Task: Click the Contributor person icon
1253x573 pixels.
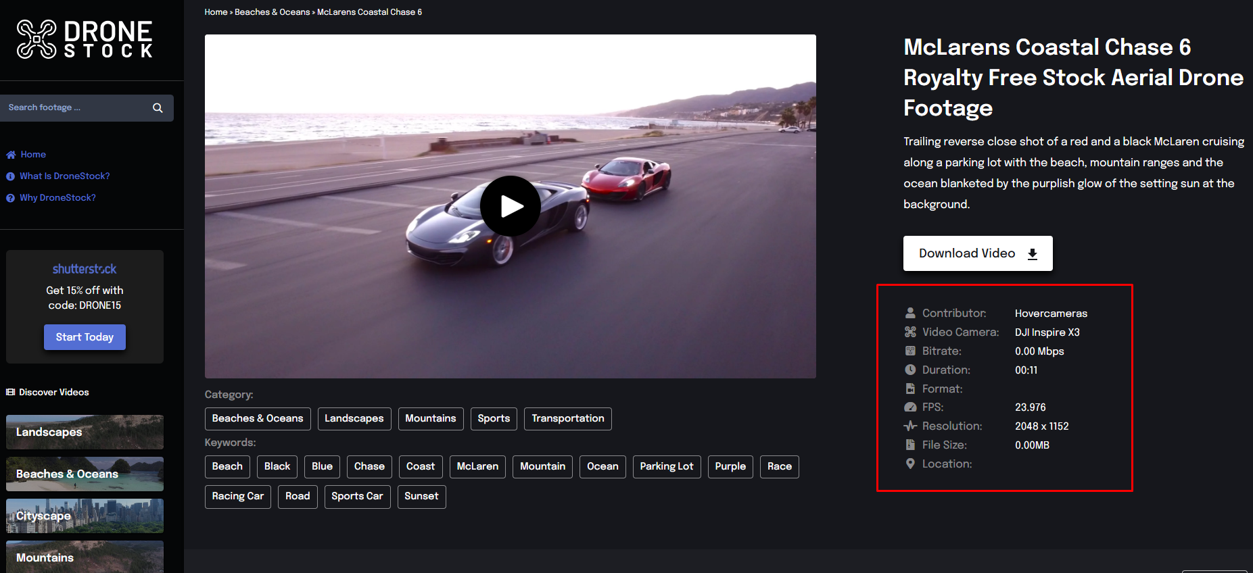Action: (910, 313)
